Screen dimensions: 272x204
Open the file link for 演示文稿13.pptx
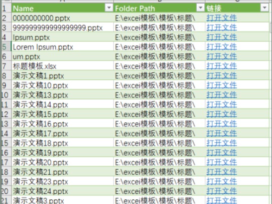pyautogui.click(x=221, y=95)
